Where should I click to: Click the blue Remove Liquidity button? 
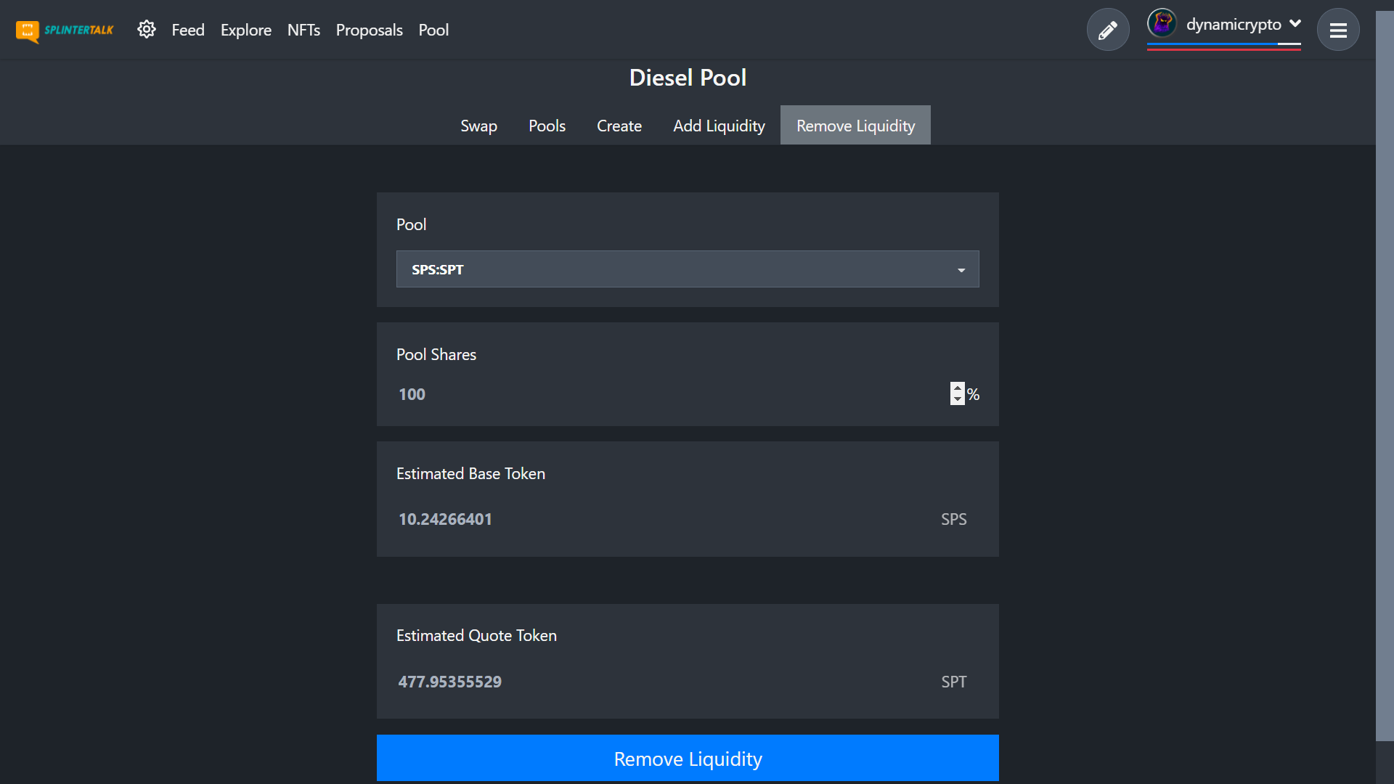tap(687, 759)
